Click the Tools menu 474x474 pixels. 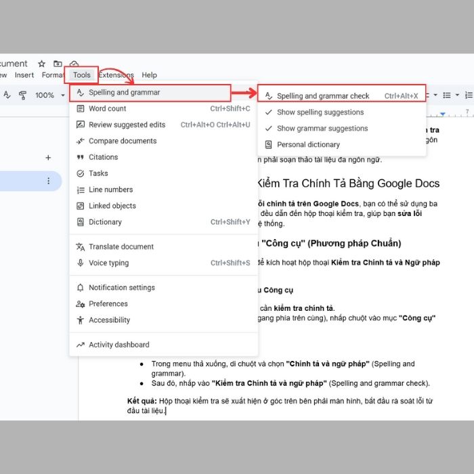[82, 75]
